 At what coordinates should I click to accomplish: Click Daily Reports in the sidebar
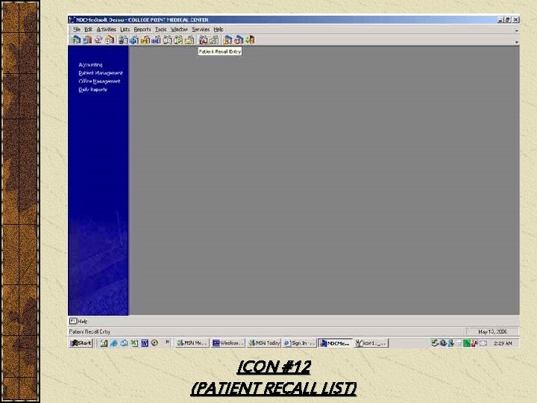(92, 90)
